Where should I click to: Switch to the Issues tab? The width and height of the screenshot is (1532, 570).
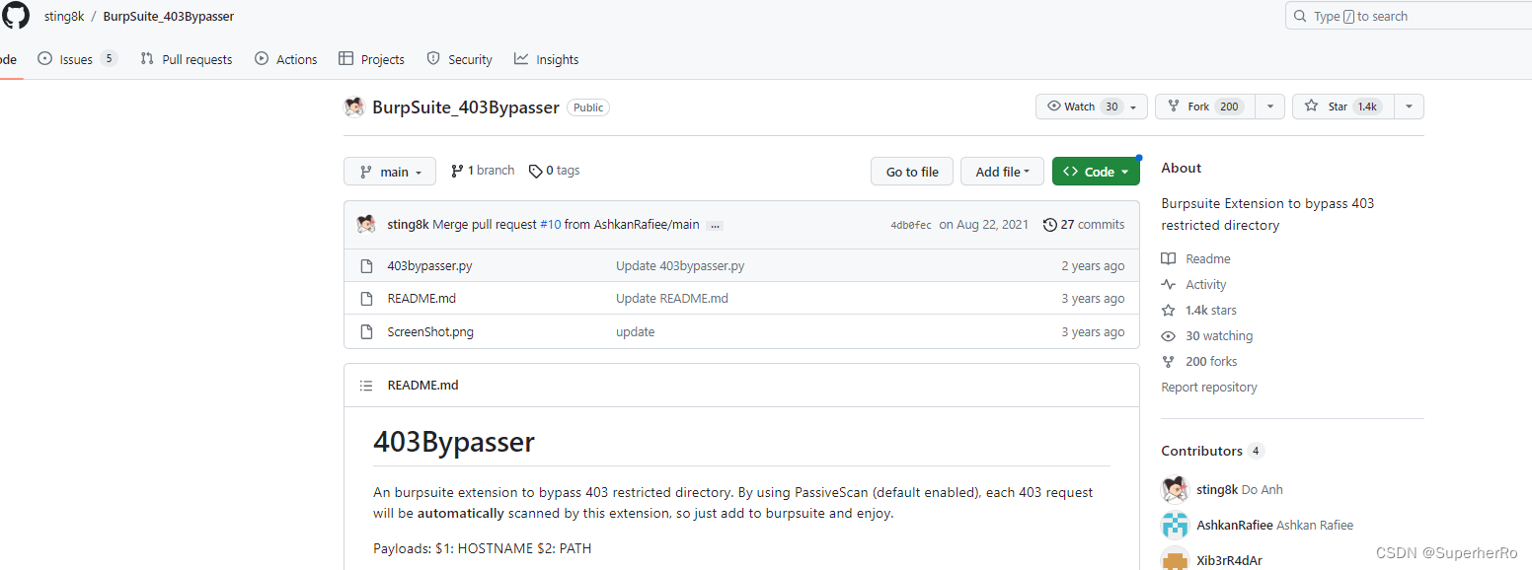click(77, 59)
